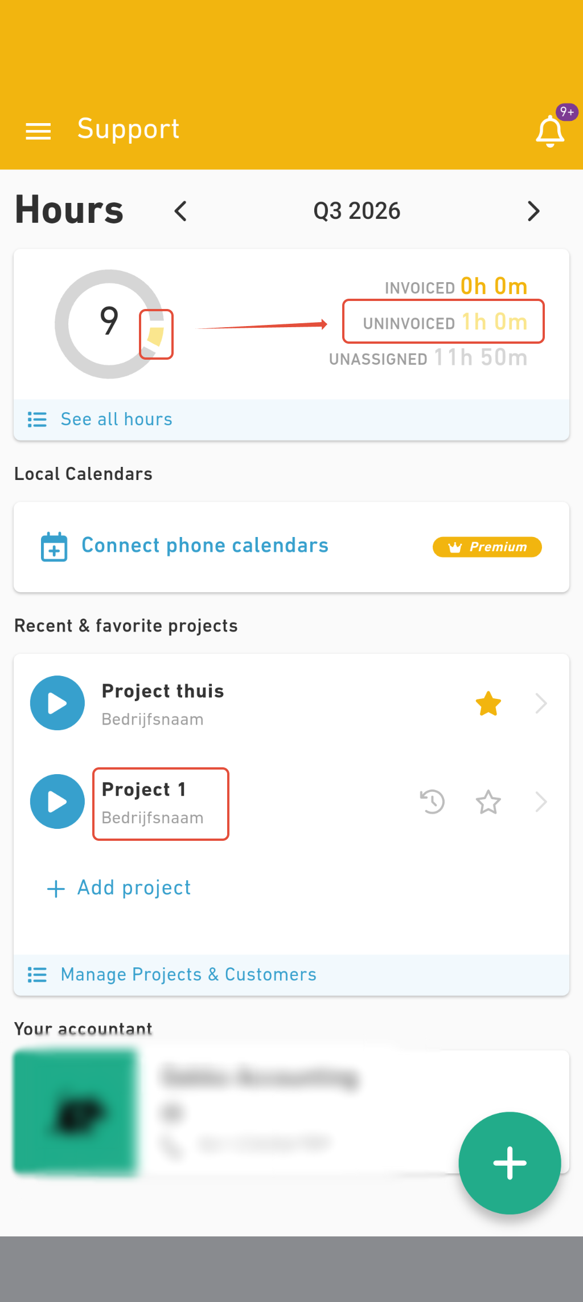Tap the green plus floating button
Screen dimensions: 583x1302
(510, 1163)
